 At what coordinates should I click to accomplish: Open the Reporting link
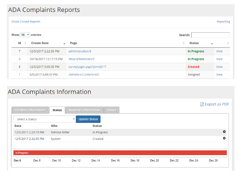(223, 22)
